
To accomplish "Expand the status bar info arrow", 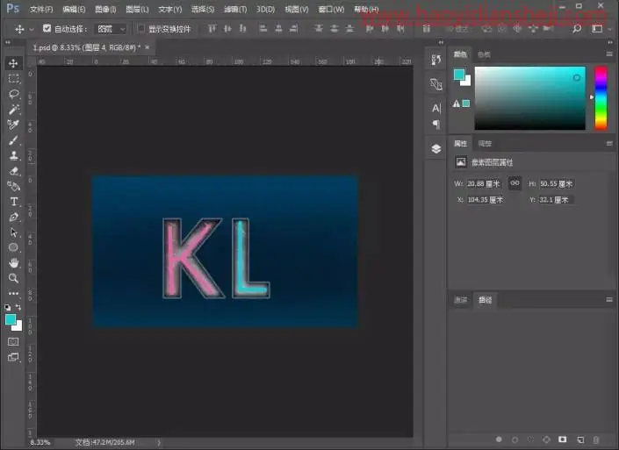I will [159, 443].
